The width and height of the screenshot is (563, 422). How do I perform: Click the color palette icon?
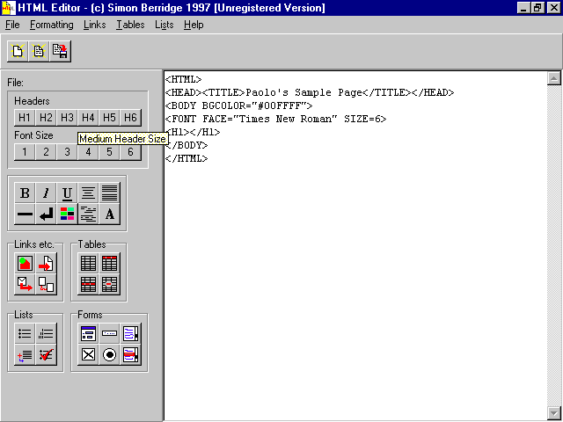click(x=67, y=215)
